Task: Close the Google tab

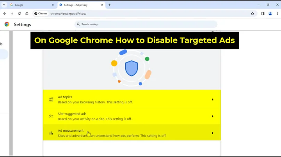Action: [53, 5]
